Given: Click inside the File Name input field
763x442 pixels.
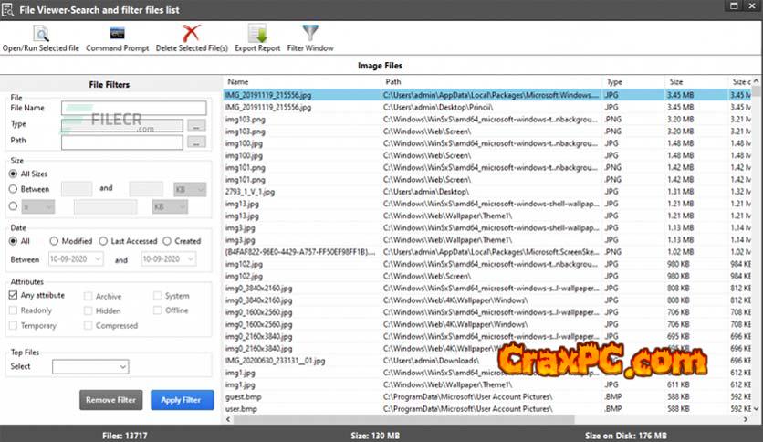Looking at the screenshot, I should (x=134, y=108).
